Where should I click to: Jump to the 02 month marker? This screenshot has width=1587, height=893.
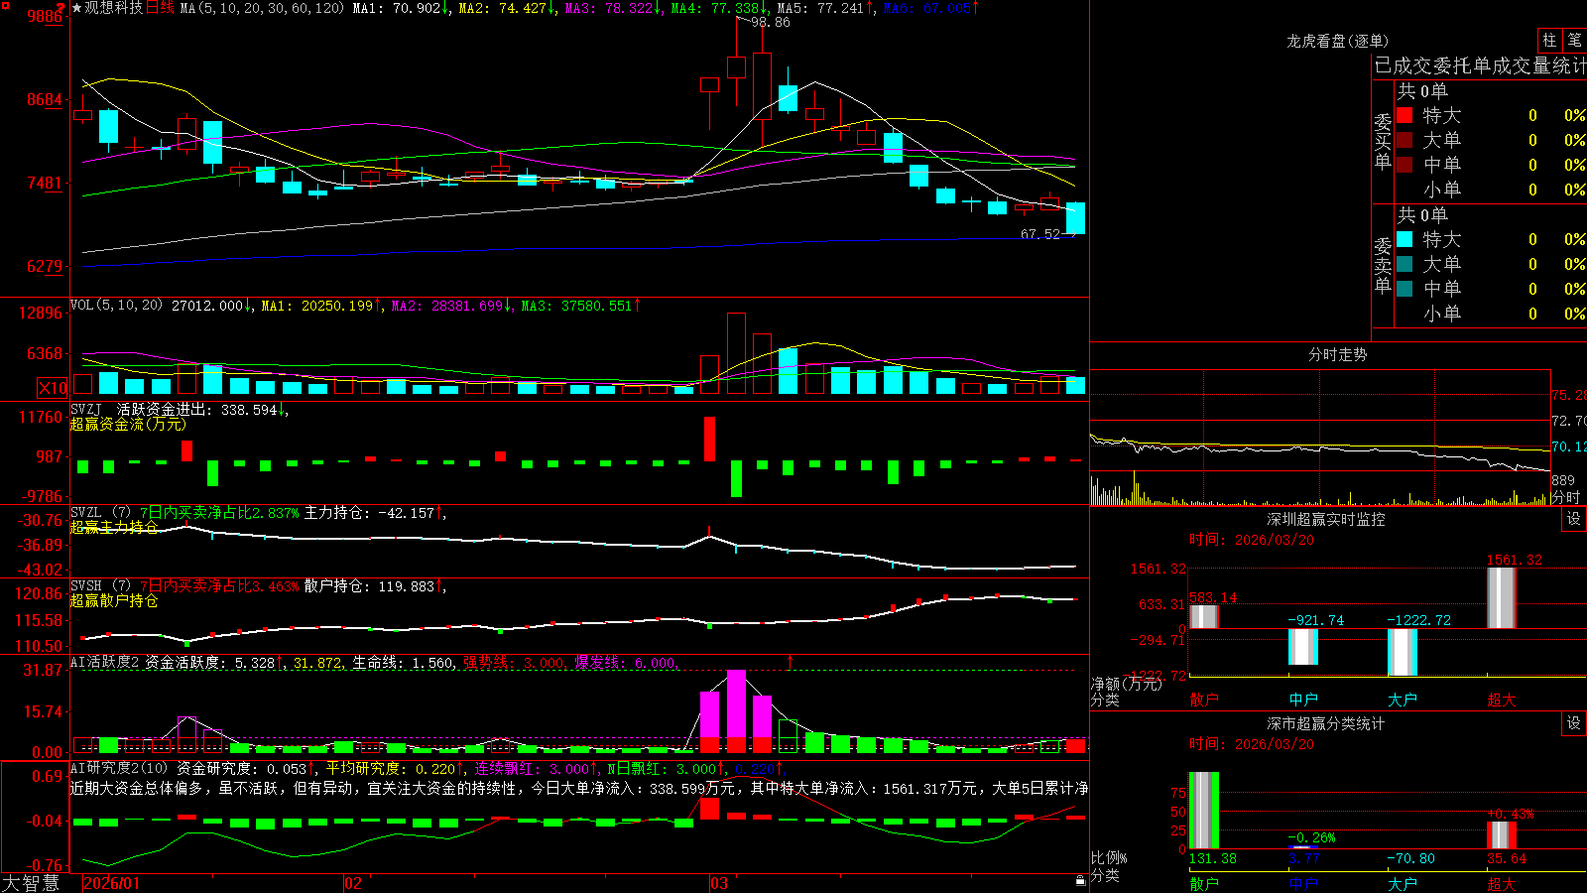click(x=353, y=883)
